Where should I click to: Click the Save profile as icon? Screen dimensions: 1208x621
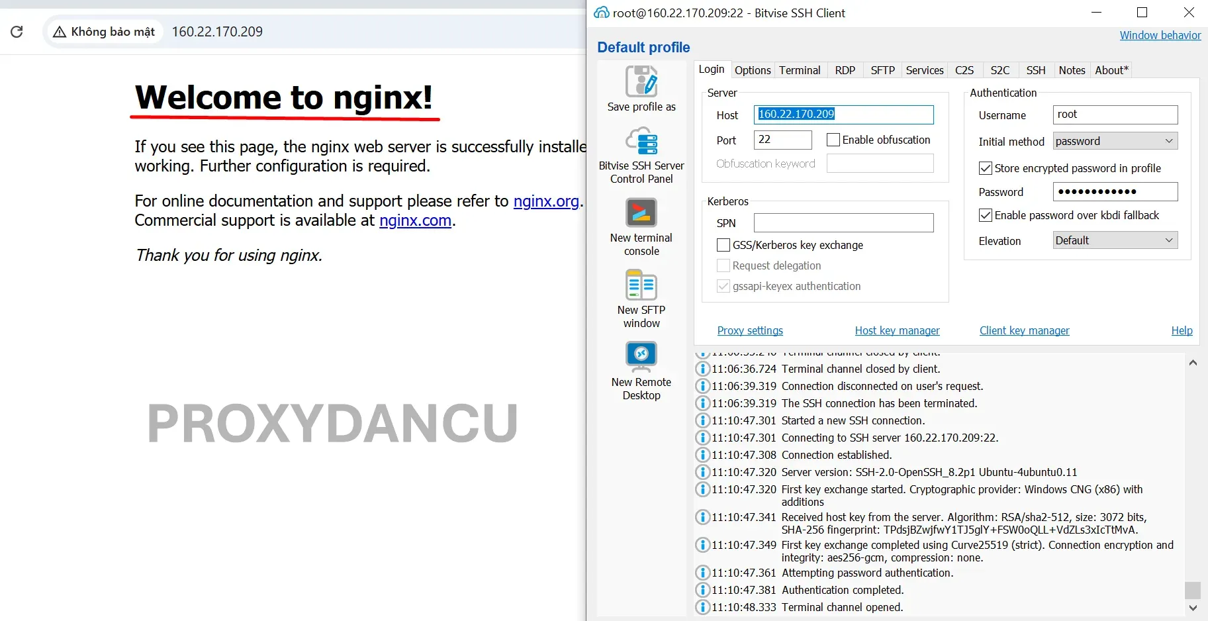point(641,81)
